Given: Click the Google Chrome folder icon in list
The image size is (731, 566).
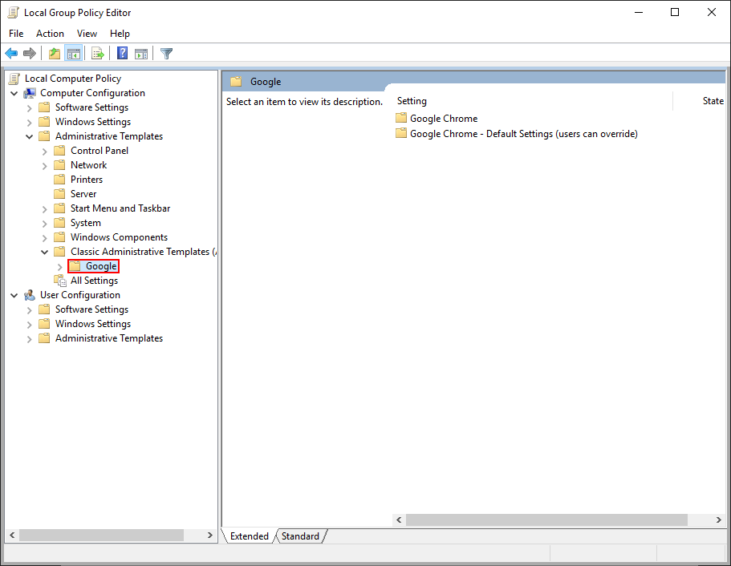Looking at the screenshot, I should pyautogui.click(x=401, y=118).
